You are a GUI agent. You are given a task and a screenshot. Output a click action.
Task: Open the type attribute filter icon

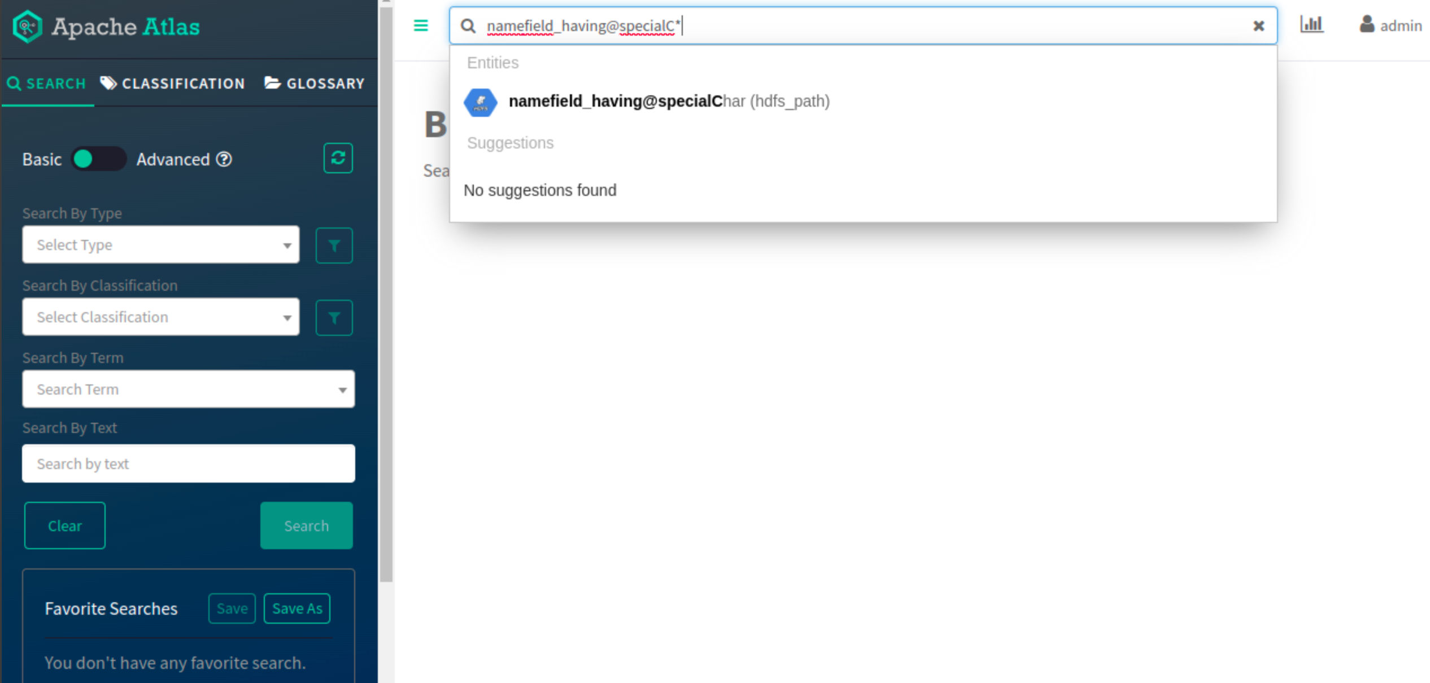pyautogui.click(x=334, y=246)
